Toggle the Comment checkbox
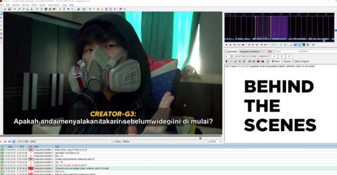This screenshot has height=175, width=337. point(226,52)
